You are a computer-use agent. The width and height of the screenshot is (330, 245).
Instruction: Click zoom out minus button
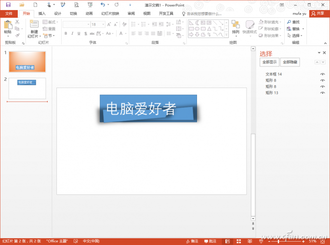click(x=269, y=242)
